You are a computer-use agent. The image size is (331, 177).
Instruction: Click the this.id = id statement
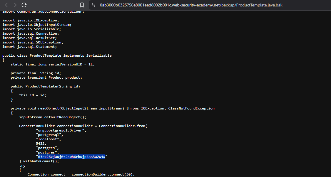click(x=33, y=95)
